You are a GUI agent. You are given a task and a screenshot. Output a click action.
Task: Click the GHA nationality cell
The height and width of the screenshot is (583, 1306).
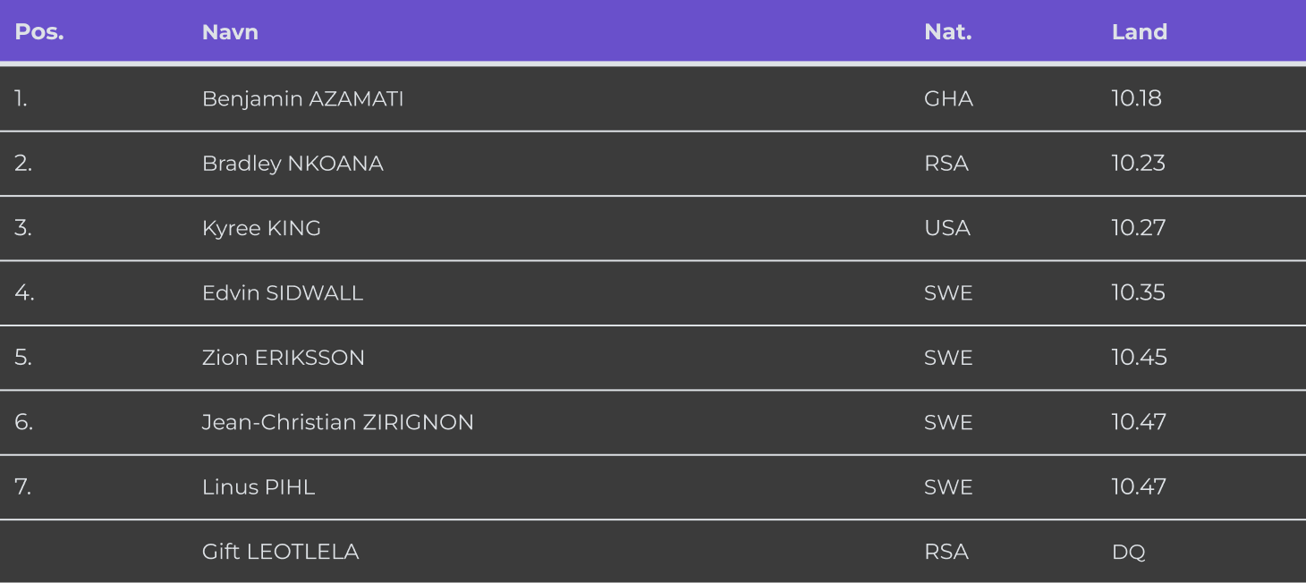[948, 98]
